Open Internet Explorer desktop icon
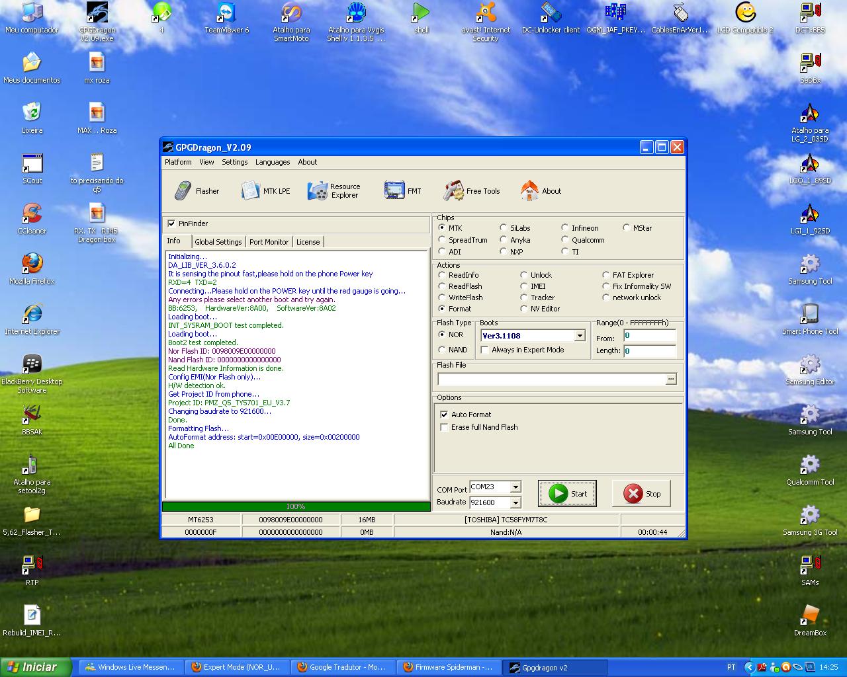847x677 pixels. pyautogui.click(x=32, y=319)
